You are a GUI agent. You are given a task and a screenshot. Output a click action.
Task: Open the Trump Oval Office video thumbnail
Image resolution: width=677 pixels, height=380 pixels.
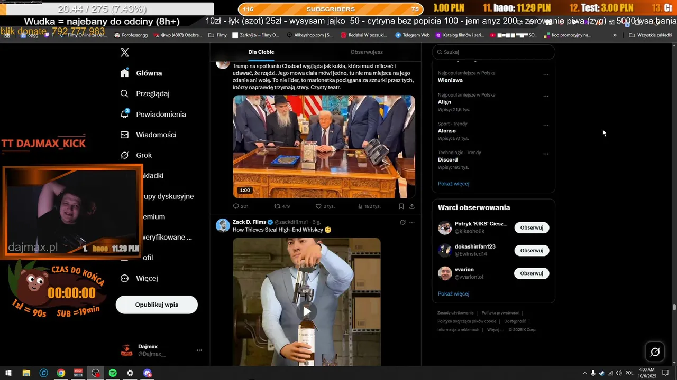pos(324,147)
